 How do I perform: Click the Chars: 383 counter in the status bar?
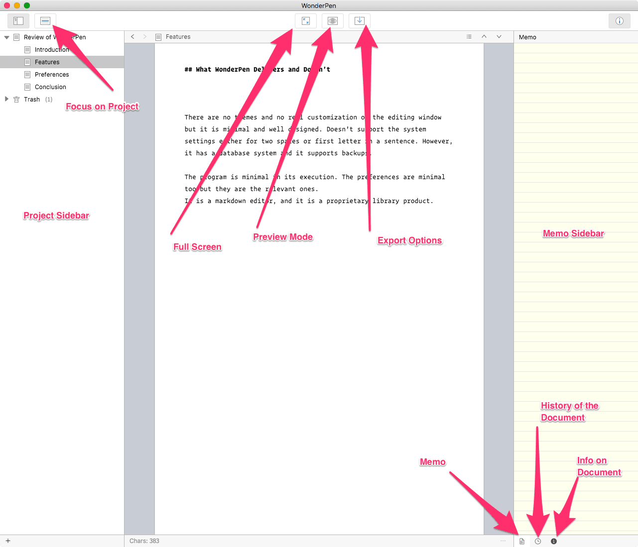click(x=144, y=541)
